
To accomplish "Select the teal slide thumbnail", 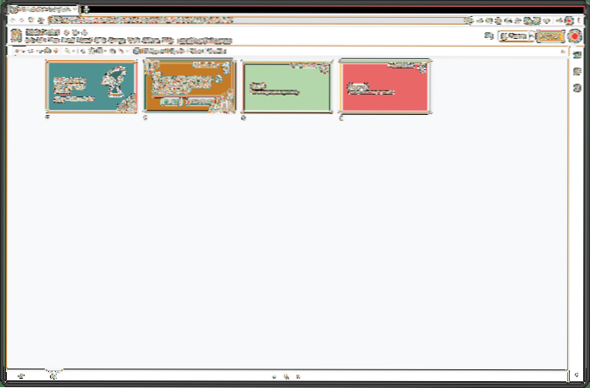I will pos(91,86).
